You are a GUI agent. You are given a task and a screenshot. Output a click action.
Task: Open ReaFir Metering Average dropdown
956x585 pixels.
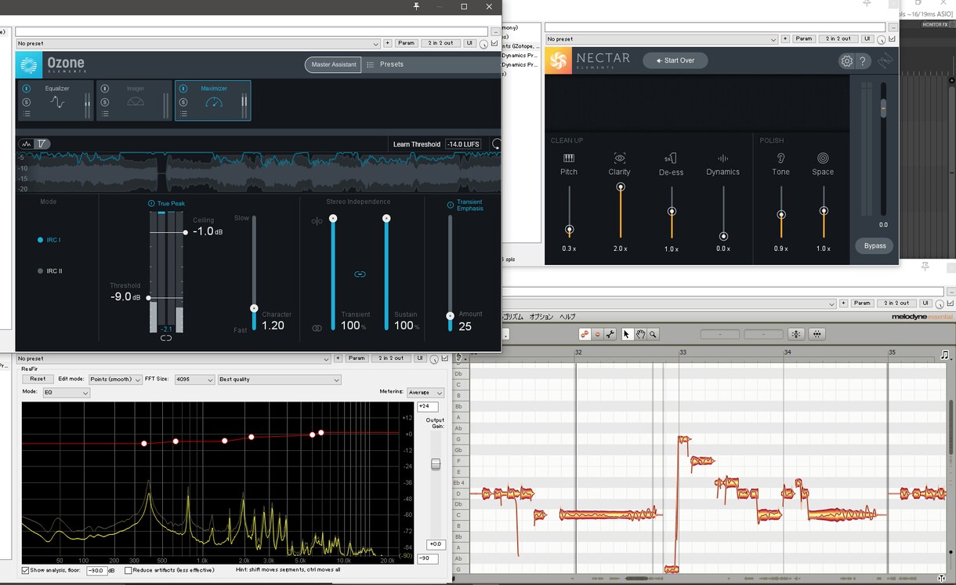[425, 392]
